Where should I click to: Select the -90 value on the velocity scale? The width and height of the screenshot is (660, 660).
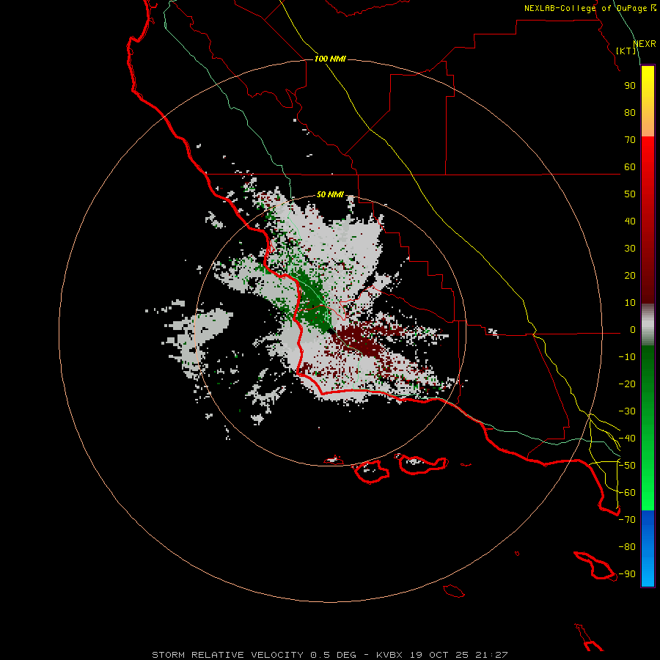coord(627,574)
